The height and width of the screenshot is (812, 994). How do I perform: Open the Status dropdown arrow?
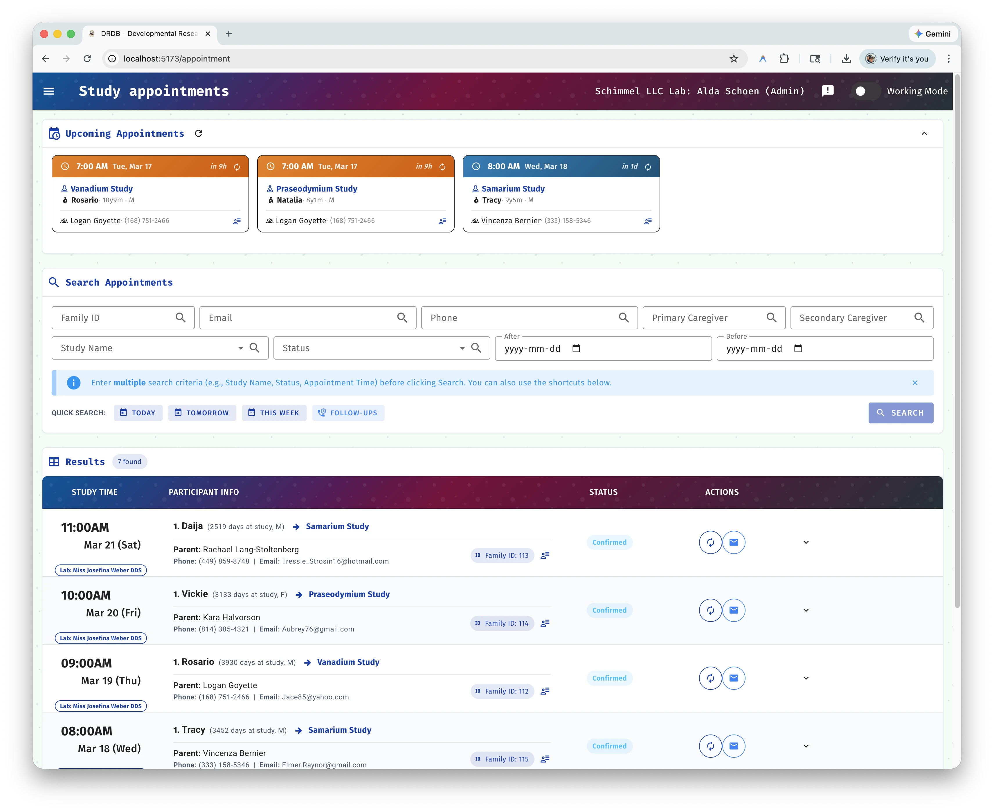click(x=462, y=348)
